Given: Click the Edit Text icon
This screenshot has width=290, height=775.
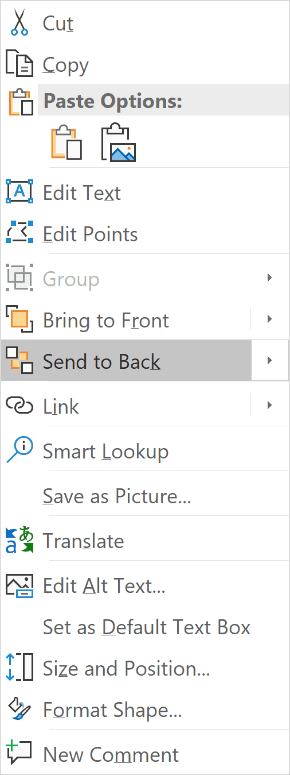Looking at the screenshot, I should pos(19,191).
